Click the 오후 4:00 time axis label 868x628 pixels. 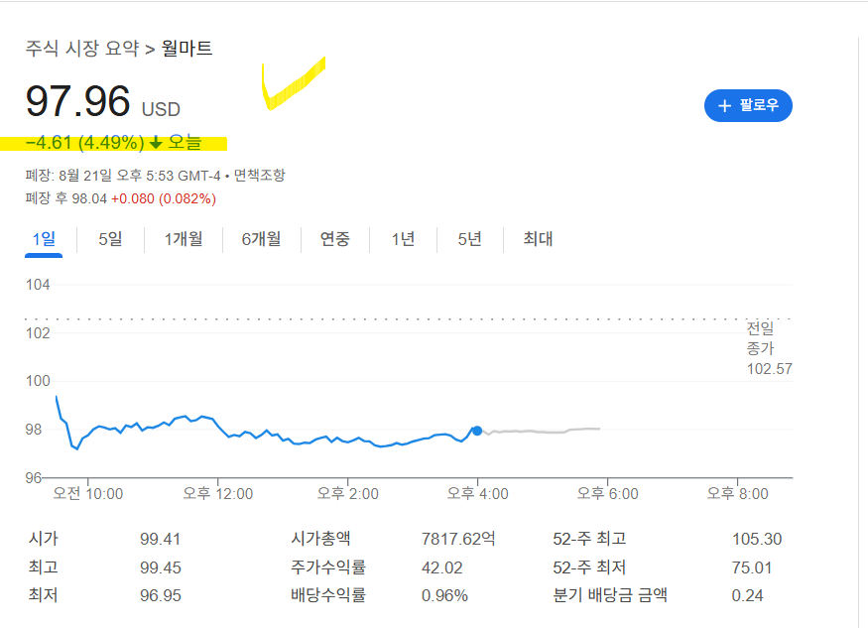[478, 493]
